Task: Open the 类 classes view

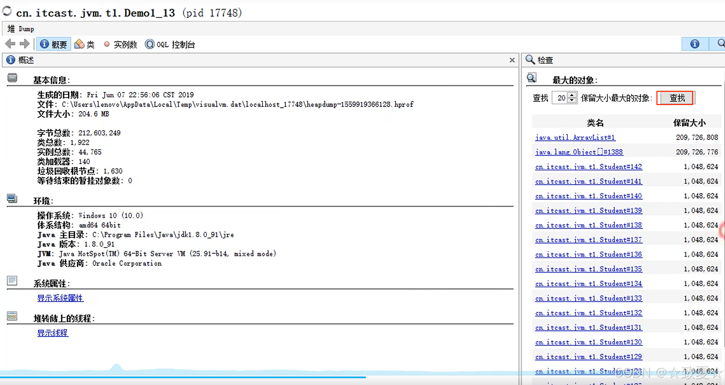Action: pyautogui.click(x=85, y=44)
